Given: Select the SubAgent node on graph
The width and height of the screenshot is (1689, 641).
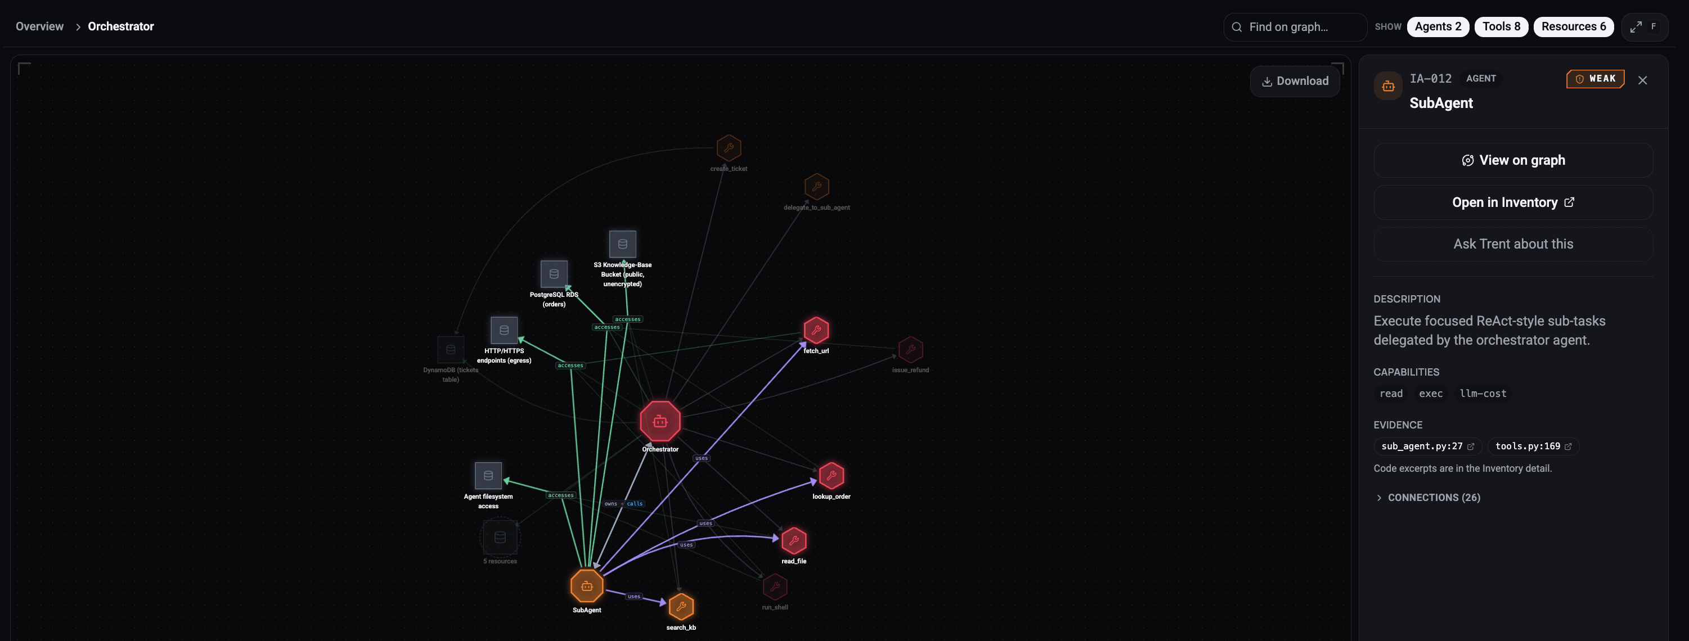Looking at the screenshot, I should pos(586,585).
